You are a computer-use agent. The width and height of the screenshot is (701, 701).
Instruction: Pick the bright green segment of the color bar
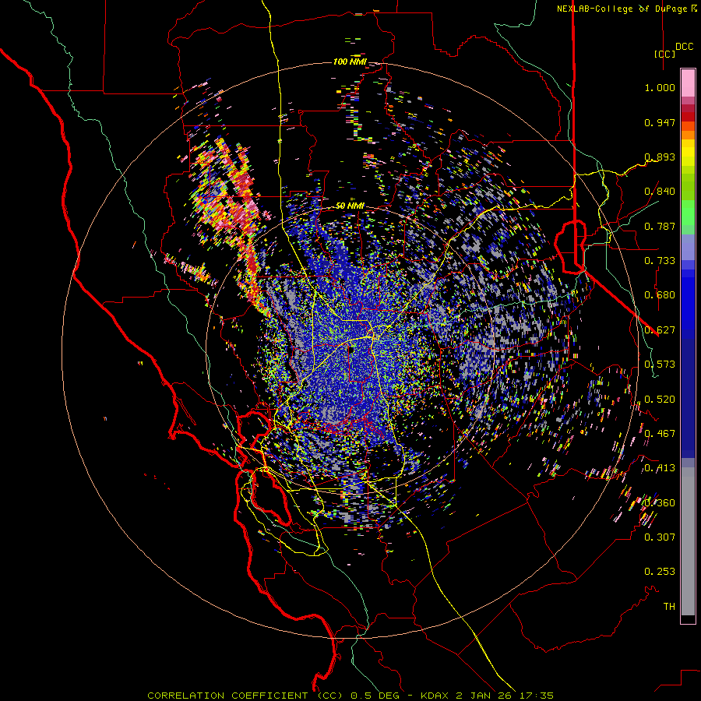pyautogui.click(x=688, y=213)
